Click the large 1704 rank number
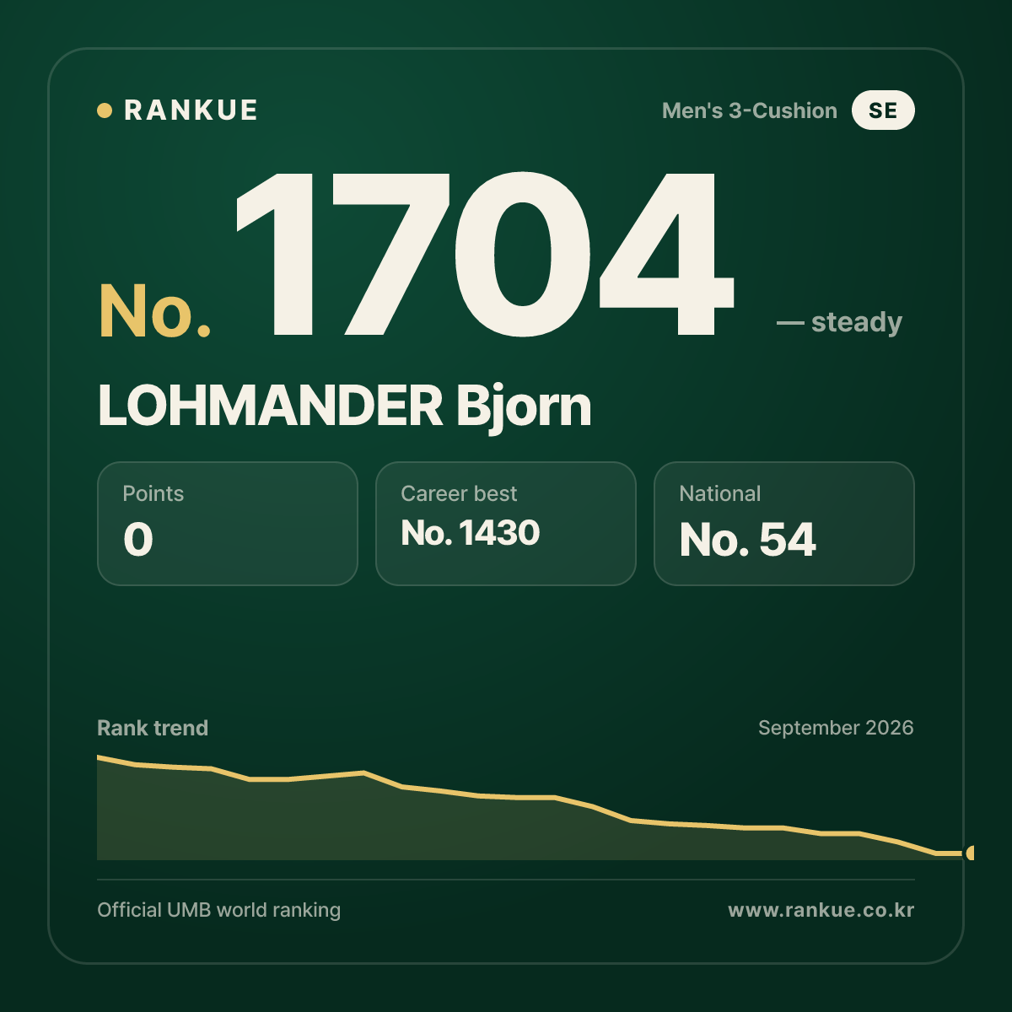 click(x=484, y=254)
